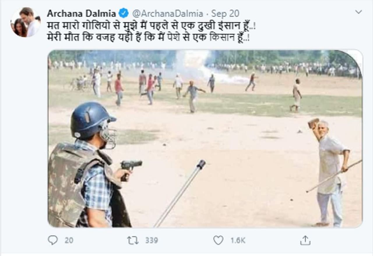Open the share tweet icon
This screenshot has width=373, height=256.
[305, 240]
